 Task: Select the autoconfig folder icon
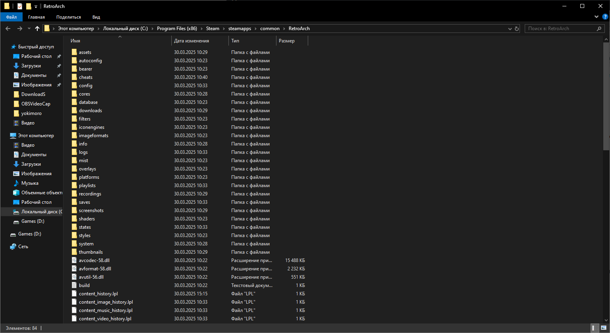(x=74, y=61)
